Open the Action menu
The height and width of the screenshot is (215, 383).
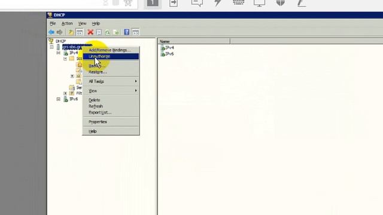tap(67, 23)
